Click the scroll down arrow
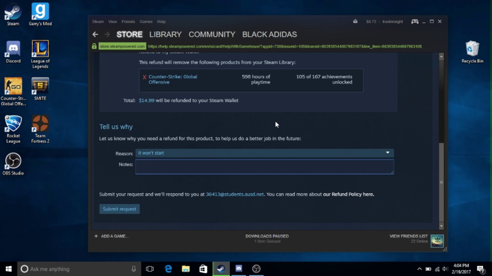Screen dimensions: 492x276 click(441, 227)
